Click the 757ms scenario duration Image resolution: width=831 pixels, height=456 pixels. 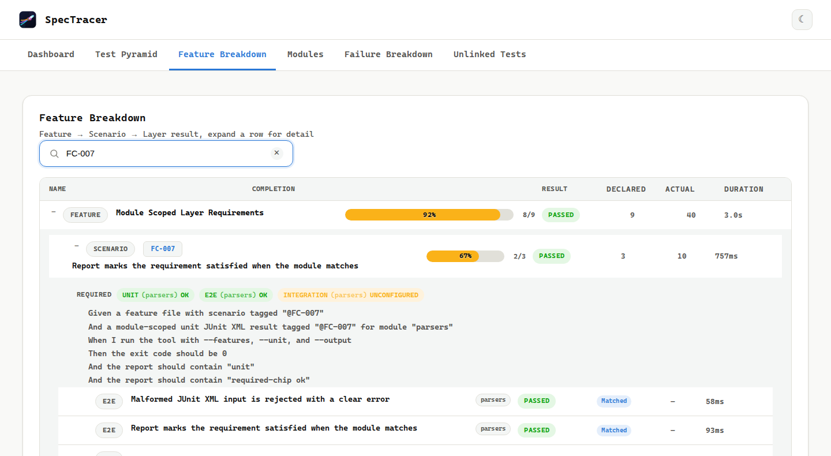point(726,256)
